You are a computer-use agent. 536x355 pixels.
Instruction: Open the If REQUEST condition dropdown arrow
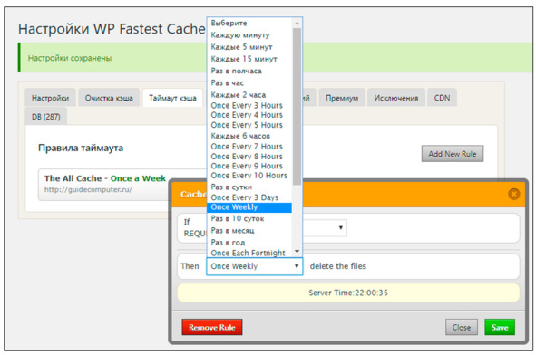[x=340, y=227]
